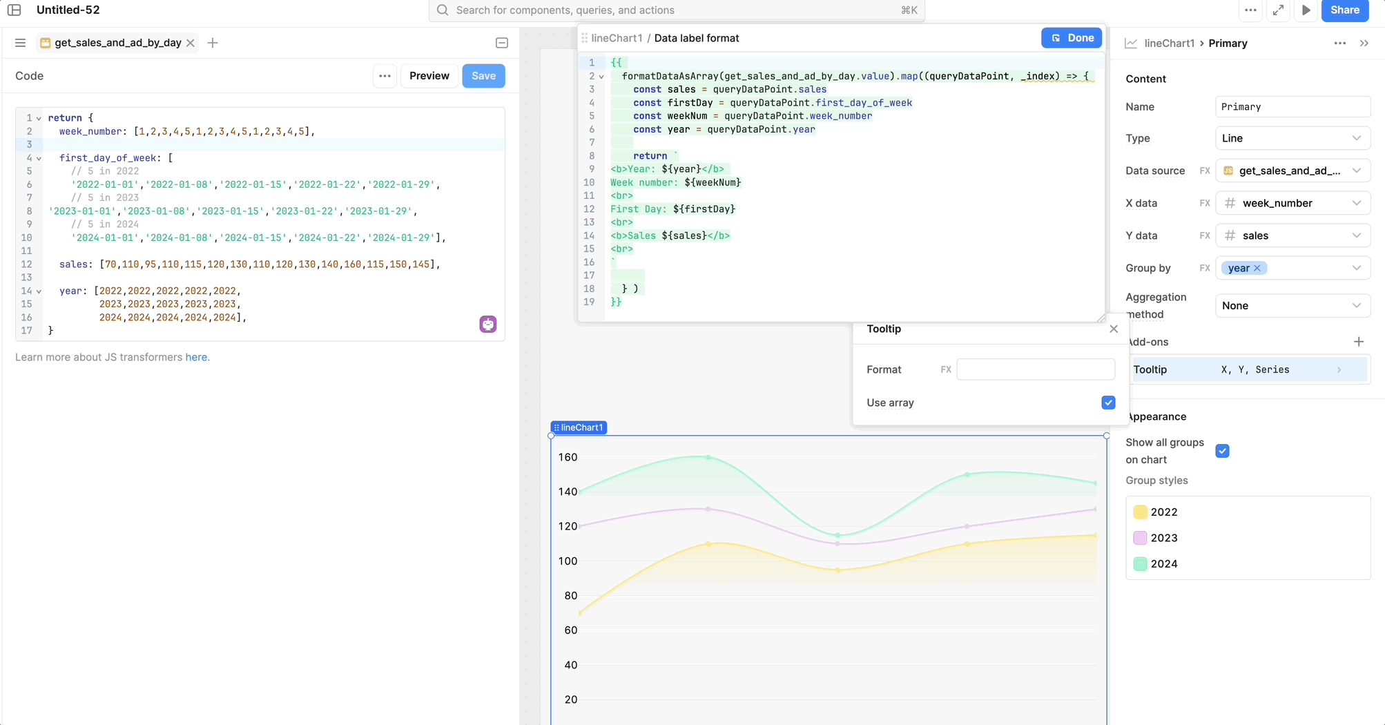Pick the 2023 purple color swatch
1385x725 pixels.
pyautogui.click(x=1140, y=538)
